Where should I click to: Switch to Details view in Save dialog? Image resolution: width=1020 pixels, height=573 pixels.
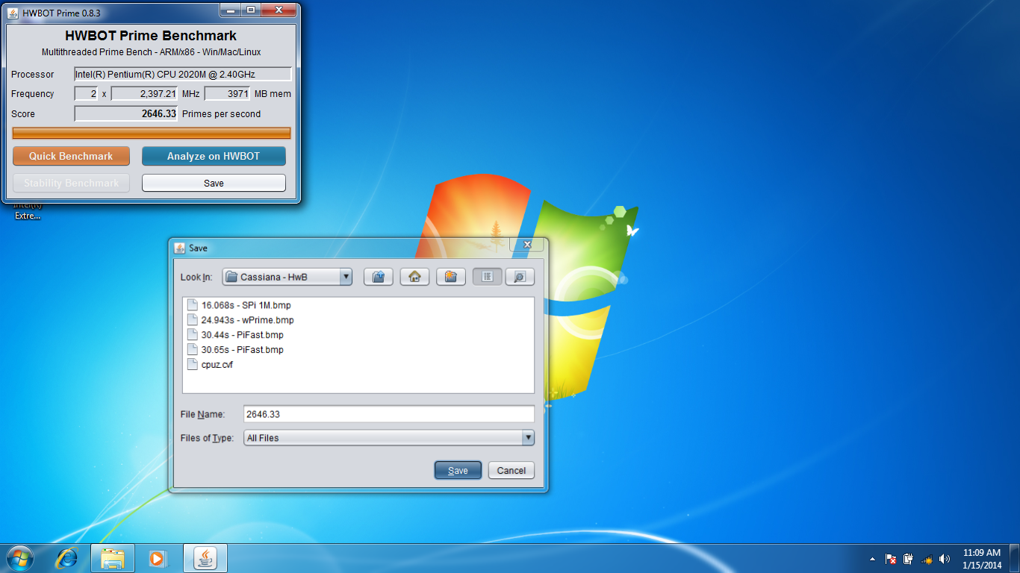click(x=520, y=277)
